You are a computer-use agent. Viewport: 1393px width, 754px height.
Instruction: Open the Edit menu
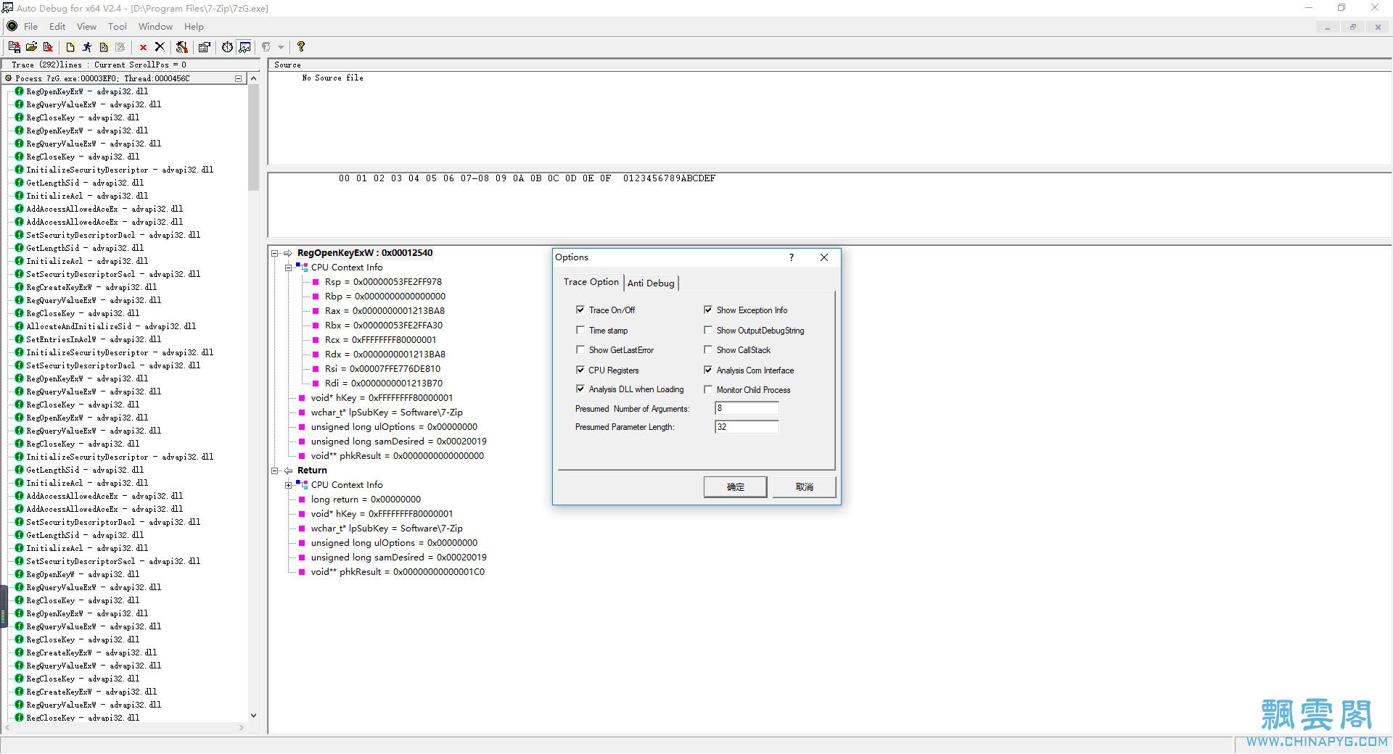[x=57, y=26]
